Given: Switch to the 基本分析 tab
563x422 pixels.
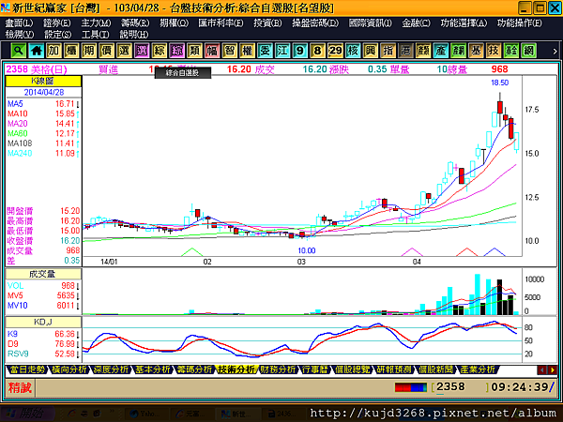Looking at the screenshot, I should (152, 369).
